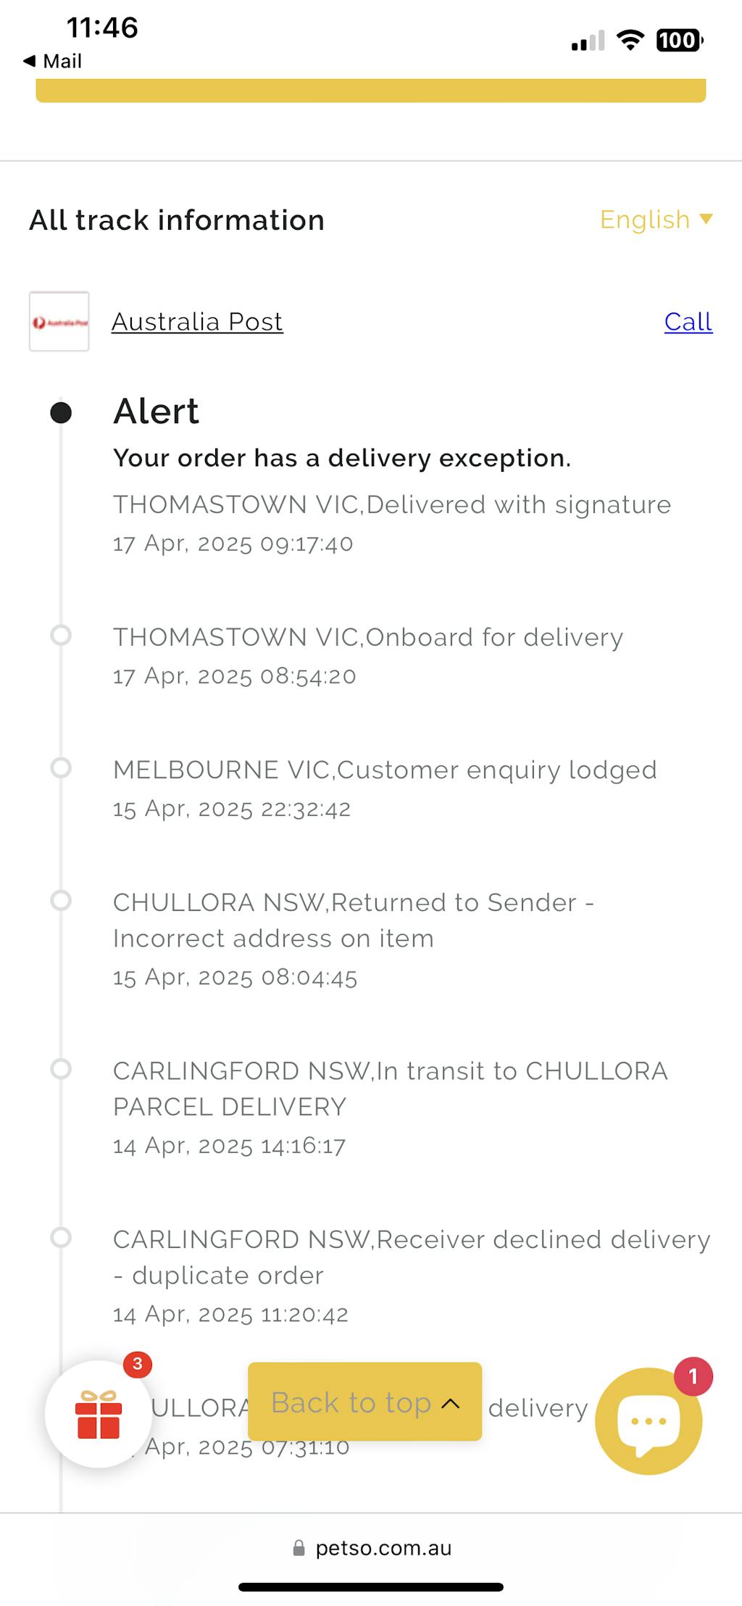Tap the lock icon beside petso.com.au
This screenshot has height=1606, width=742.
(x=299, y=1548)
